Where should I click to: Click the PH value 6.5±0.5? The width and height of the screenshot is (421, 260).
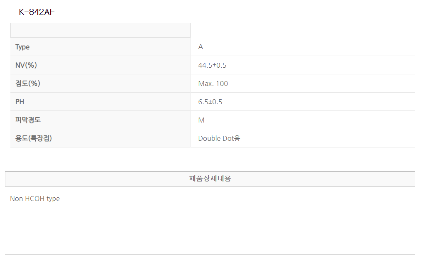pos(210,102)
